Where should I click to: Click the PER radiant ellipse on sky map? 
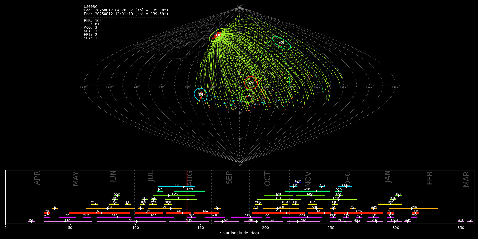(217, 35)
